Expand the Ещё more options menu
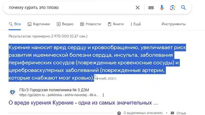 [x=136, y=24]
